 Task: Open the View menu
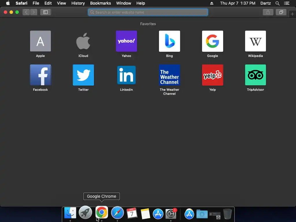62,3
